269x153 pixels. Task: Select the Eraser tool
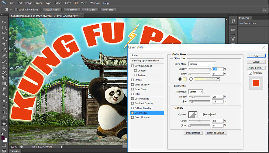[4, 78]
